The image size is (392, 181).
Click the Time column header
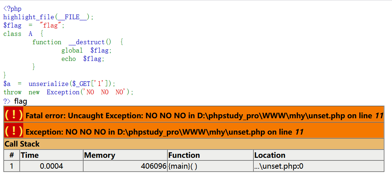pos(30,155)
